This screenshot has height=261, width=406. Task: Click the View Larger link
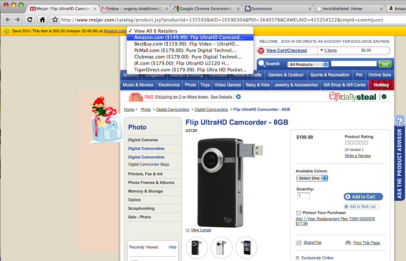201,230
